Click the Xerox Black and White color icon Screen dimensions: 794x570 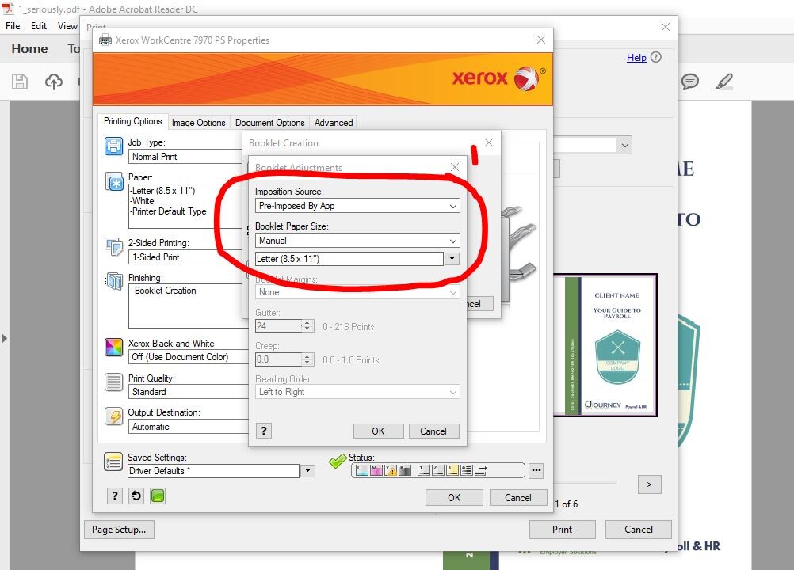click(x=113, y=348)
